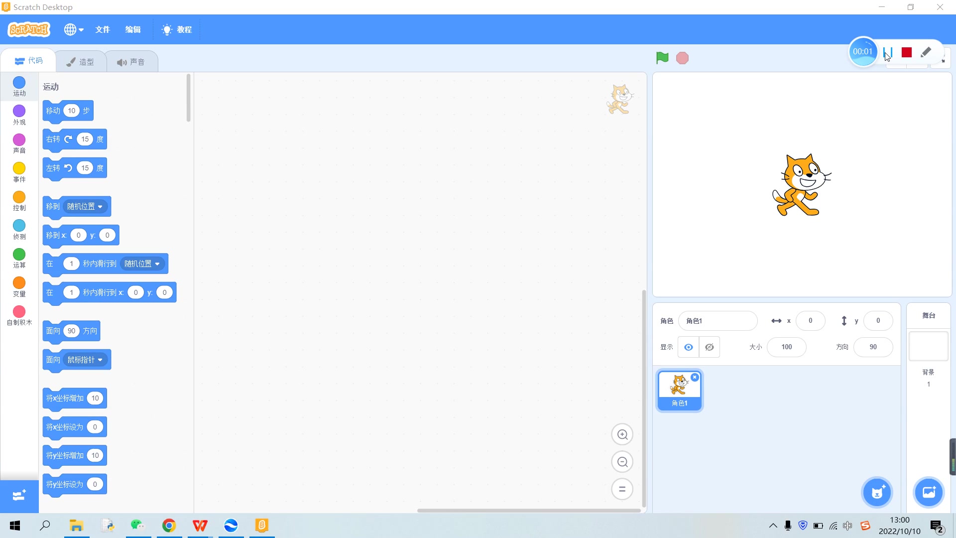Hide the sprite with crossed-eye icon
Screen dimensions: 956x538
click(710, 347)
